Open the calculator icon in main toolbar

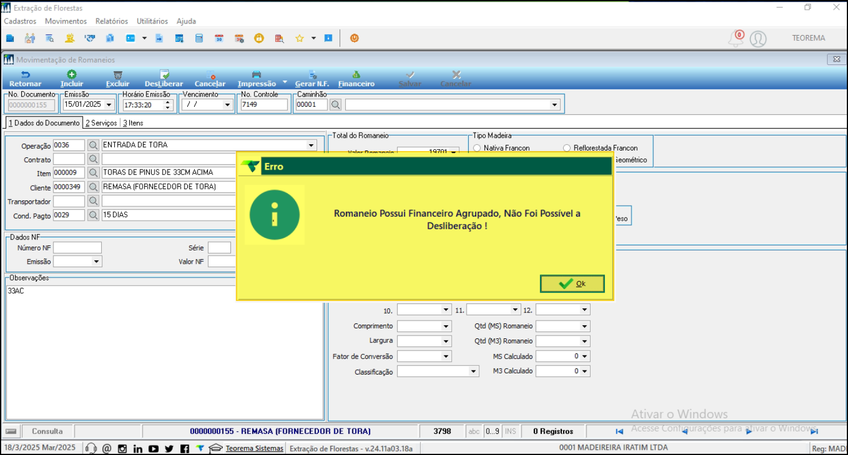point(199,38)
